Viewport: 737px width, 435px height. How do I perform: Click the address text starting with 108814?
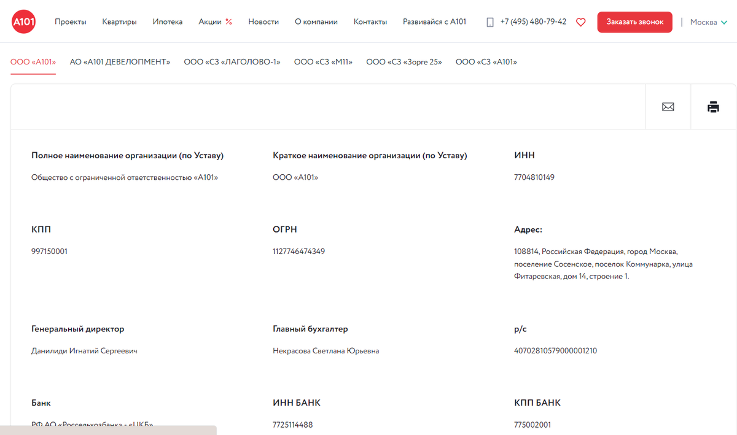tap(604, 264)
